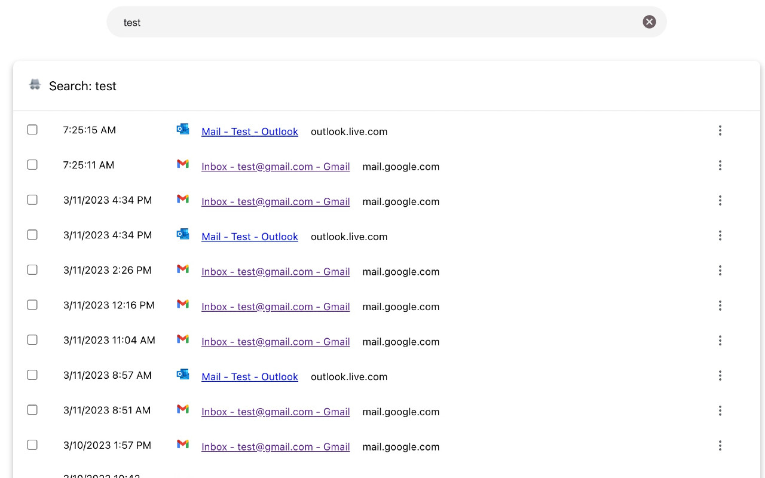Image resolution: width=765 pixels, height=478 pixels.
Task: Open the three-dot menu for 7:25:15 AM entry
Action: (720, 130)
